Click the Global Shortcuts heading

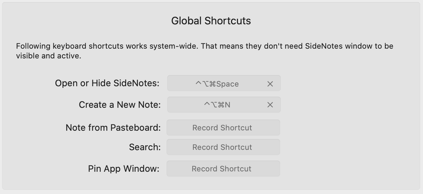(x=211, y=21)
